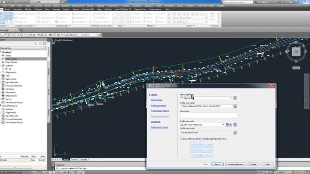Select Intersections in the Prospector tree
310x174 pixels.
click(11, 96)
